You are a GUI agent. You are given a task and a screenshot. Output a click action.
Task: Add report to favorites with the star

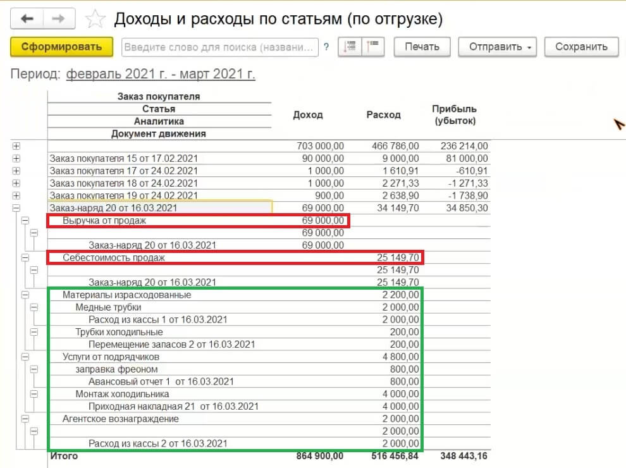click(x=95, y=19)
